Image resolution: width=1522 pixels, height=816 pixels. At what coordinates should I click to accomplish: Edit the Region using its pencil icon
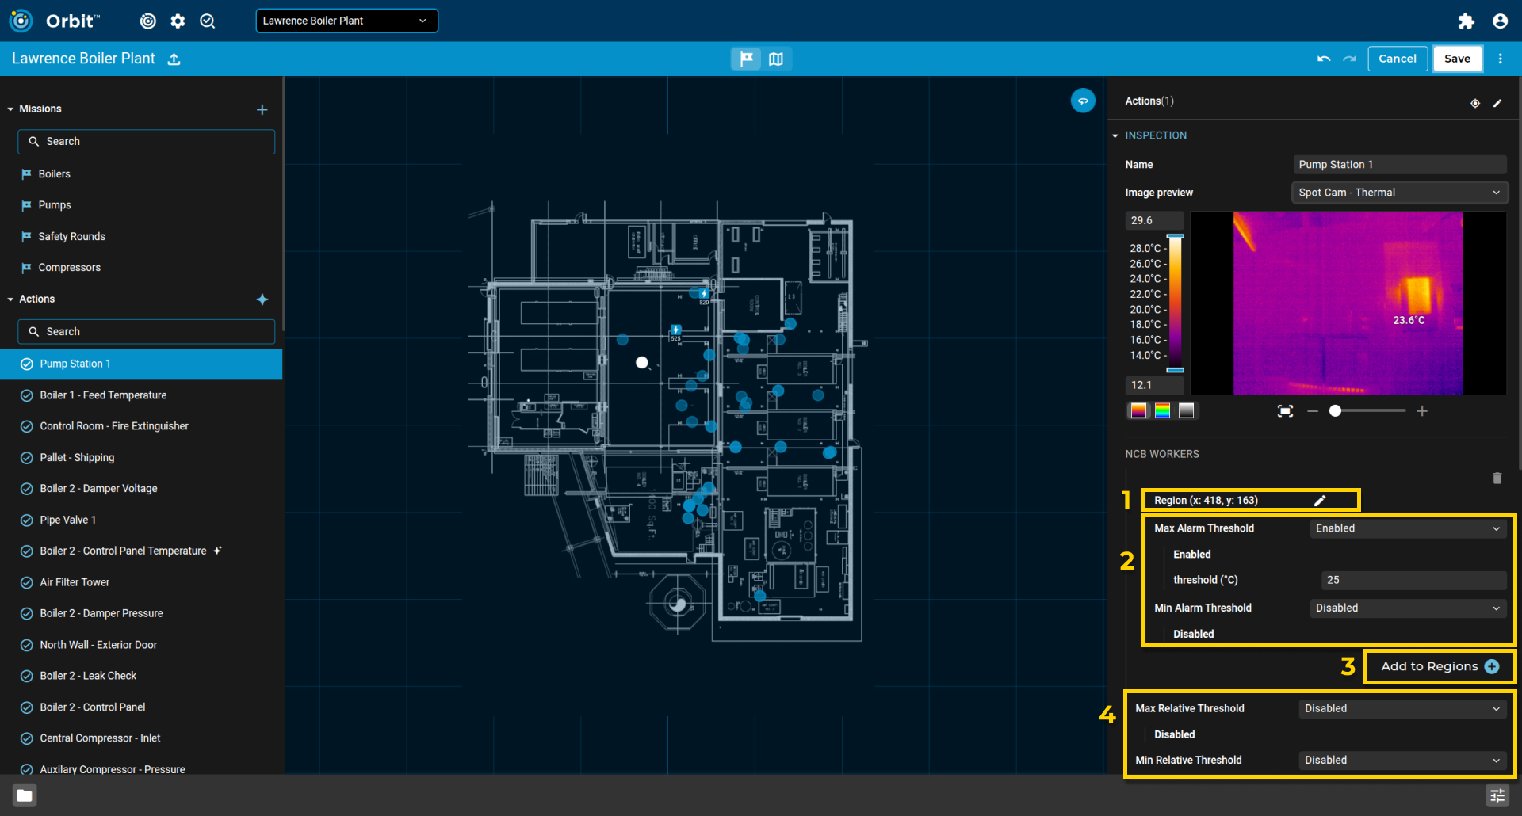[1320, 500]
